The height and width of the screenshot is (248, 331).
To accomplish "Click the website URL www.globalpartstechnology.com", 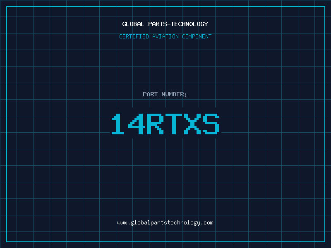I will (165, 223).
